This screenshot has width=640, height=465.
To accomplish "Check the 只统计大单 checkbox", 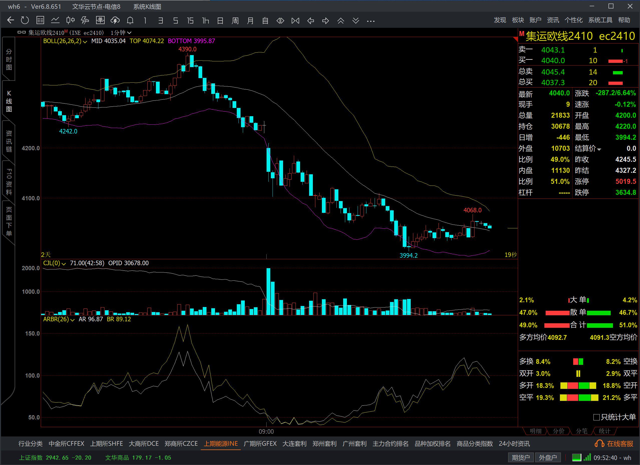I will (596, 417).
